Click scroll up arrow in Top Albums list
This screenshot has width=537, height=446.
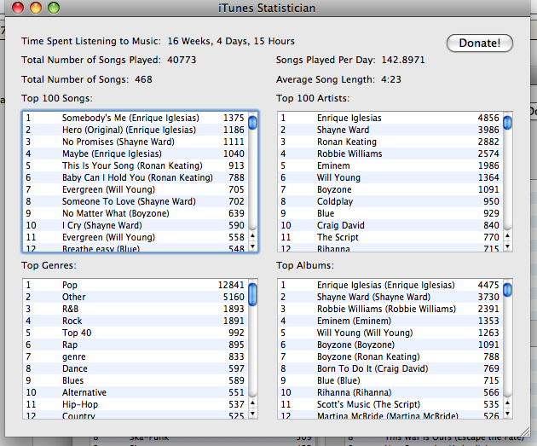(x=507, y=403)
